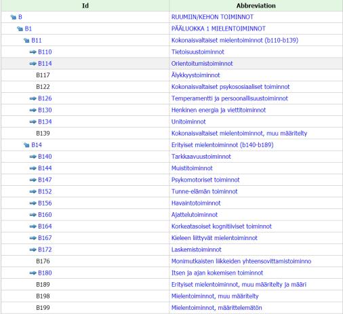
Task: Sort by the Id column header
Action: [85, 5]
